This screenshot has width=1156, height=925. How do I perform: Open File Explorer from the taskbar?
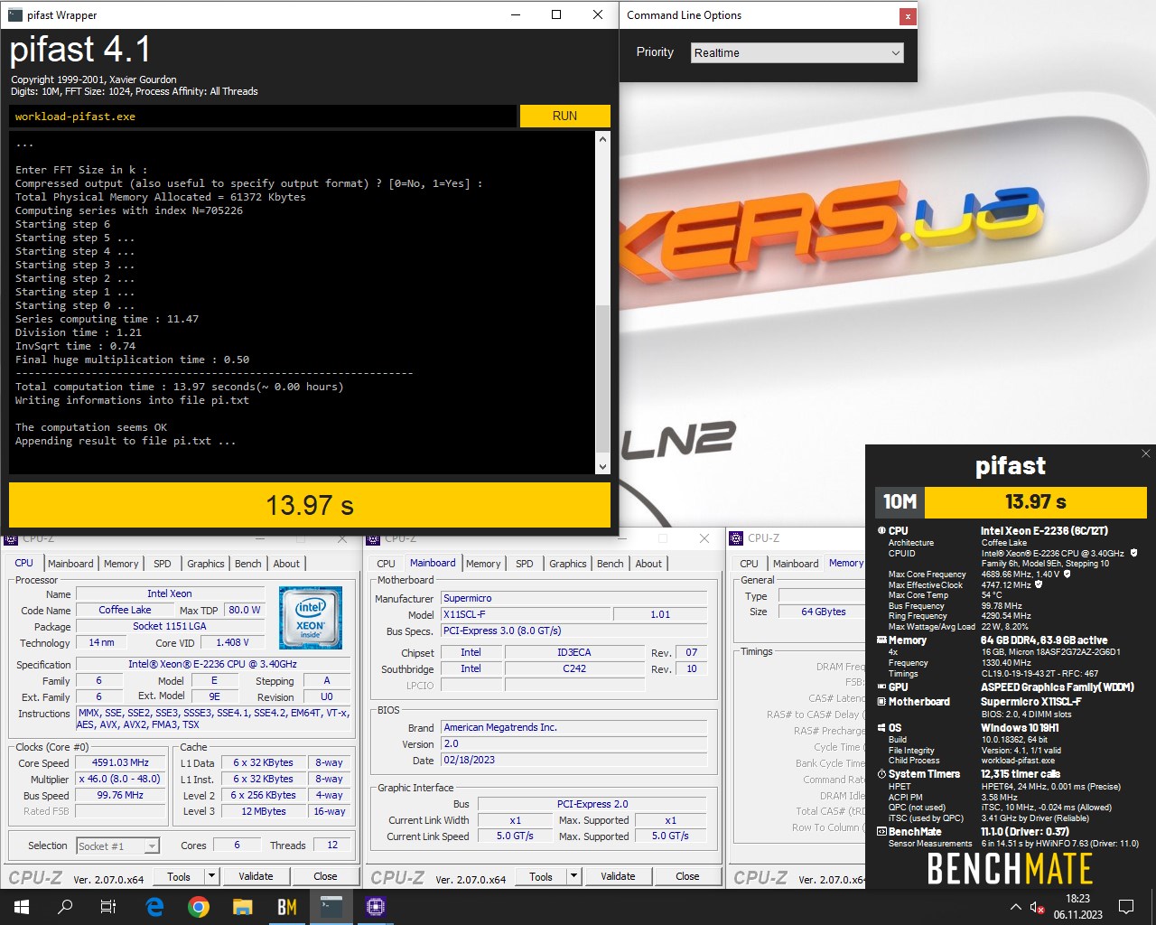coord(242,907)
